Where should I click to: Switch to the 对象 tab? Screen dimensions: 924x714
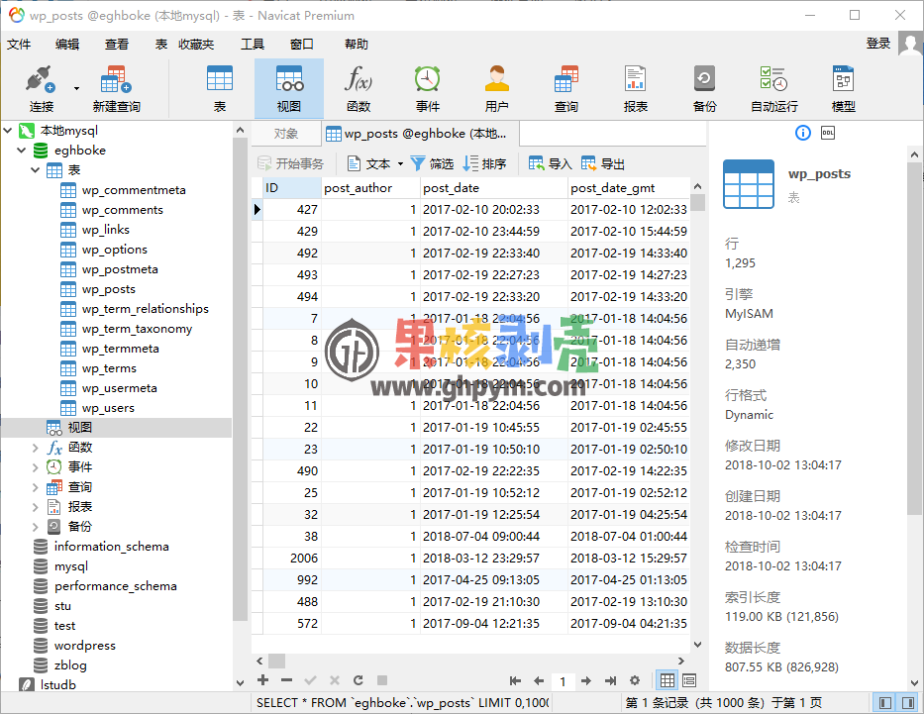pos(286,134)
